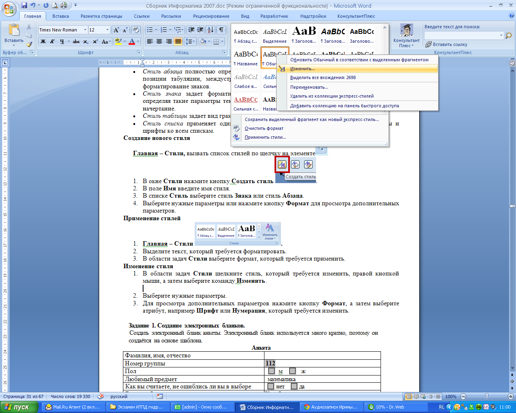Viewport: 516px width, 413px height.
Task: Click the zoom slider handle
Action: 487,396
